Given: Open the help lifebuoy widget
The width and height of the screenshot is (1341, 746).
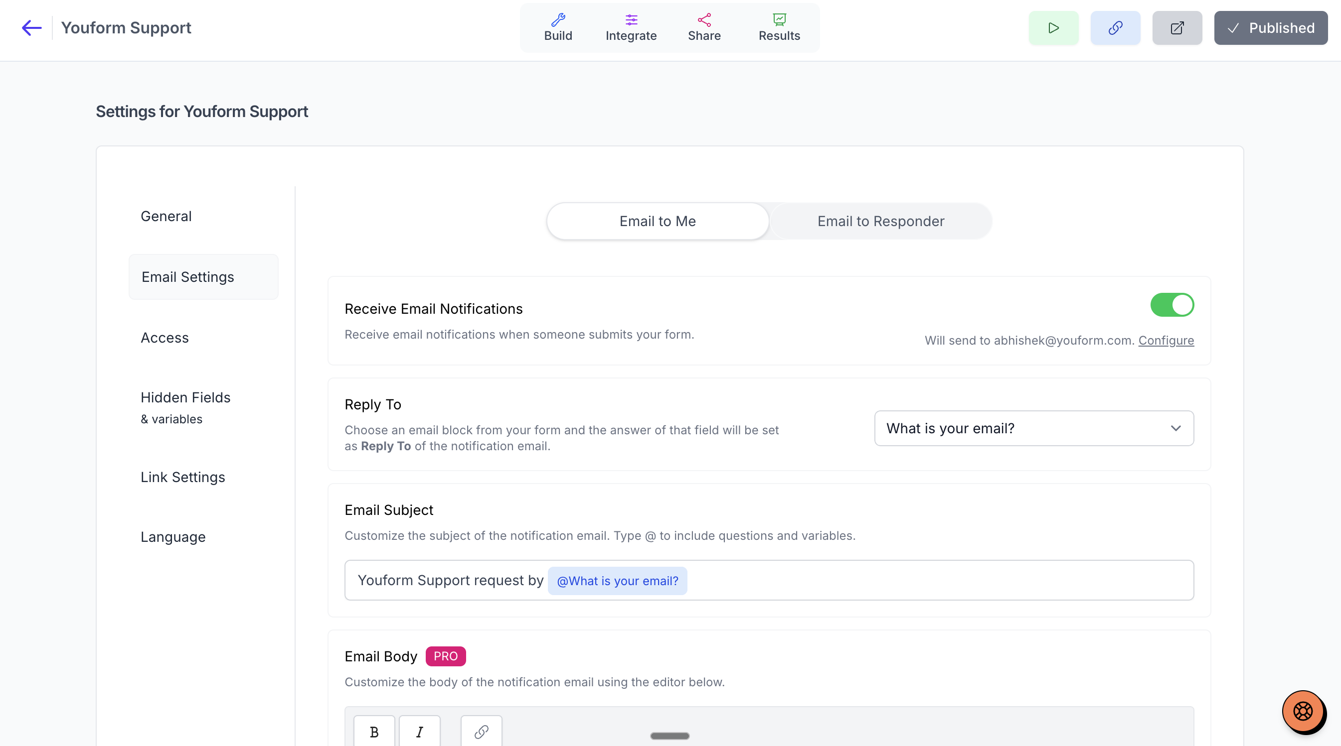Looking at the screenshot, I should (x=1303, y=711).
